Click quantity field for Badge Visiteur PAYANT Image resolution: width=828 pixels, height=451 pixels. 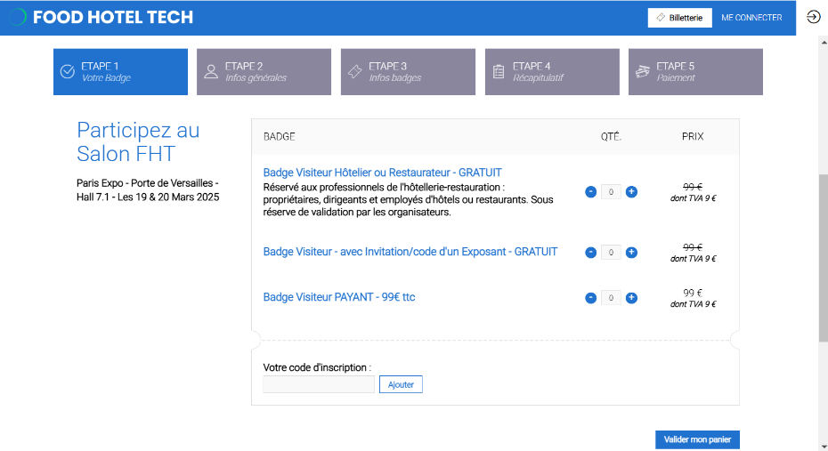611,298
